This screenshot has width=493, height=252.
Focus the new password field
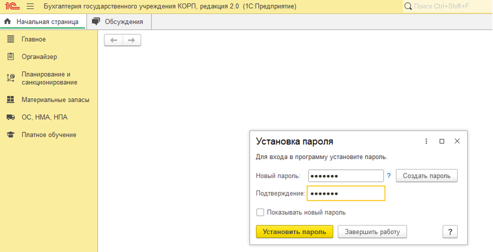[x=346, y=176]
